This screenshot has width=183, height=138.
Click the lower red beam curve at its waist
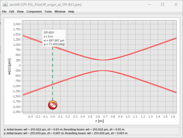click(x=103, y=71)
